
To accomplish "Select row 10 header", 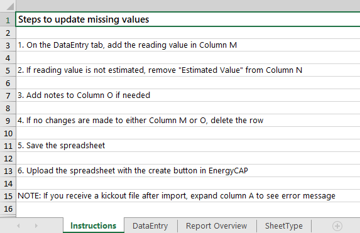I will (x=8, y=133).
